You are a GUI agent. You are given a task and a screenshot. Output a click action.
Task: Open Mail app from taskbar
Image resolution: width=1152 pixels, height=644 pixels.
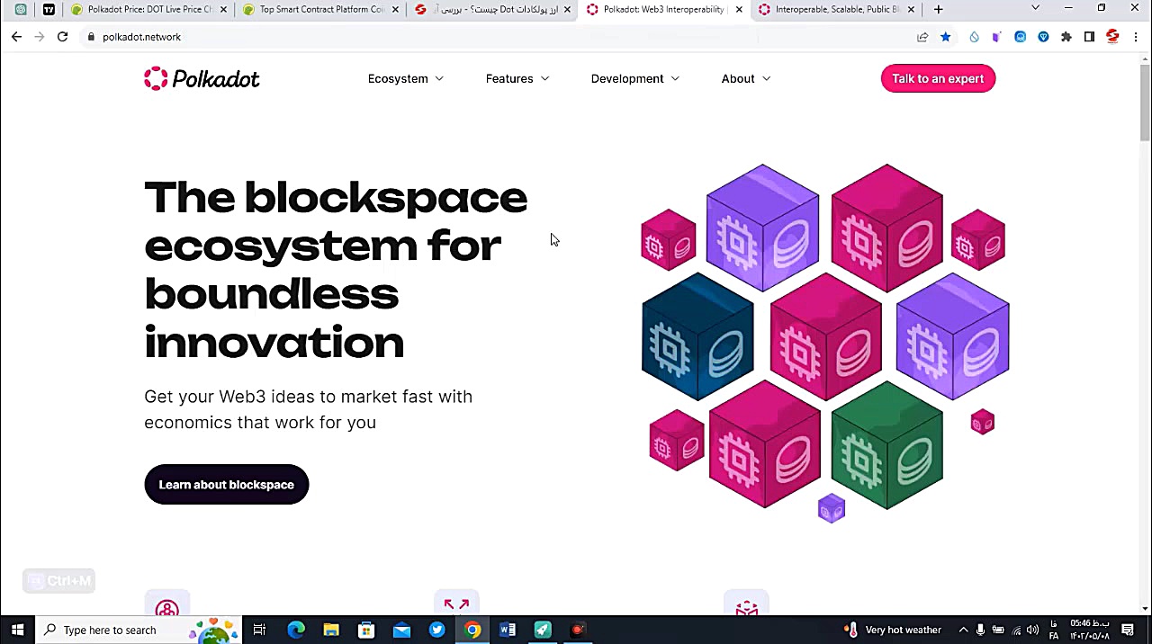(401, 630)
